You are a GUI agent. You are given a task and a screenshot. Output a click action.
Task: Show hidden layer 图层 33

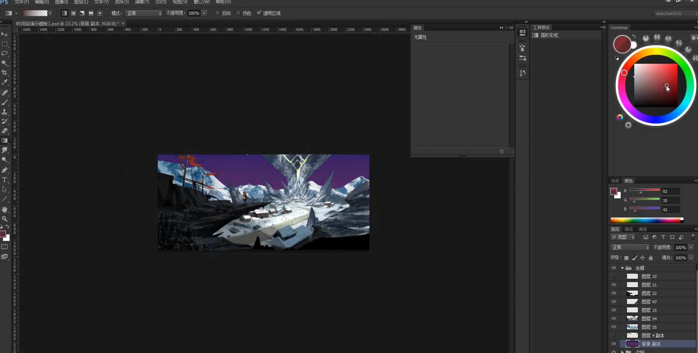[x=614, y=276]
